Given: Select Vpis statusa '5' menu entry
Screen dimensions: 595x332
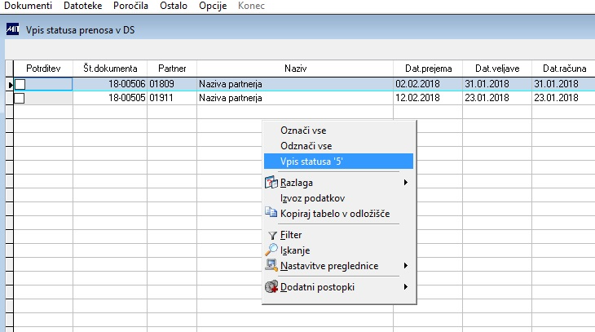Looking at the screenshot, I should 338,161.
